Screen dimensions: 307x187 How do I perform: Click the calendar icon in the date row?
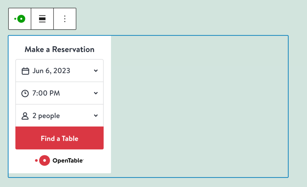pyautogui.click(x=26, y=71)
